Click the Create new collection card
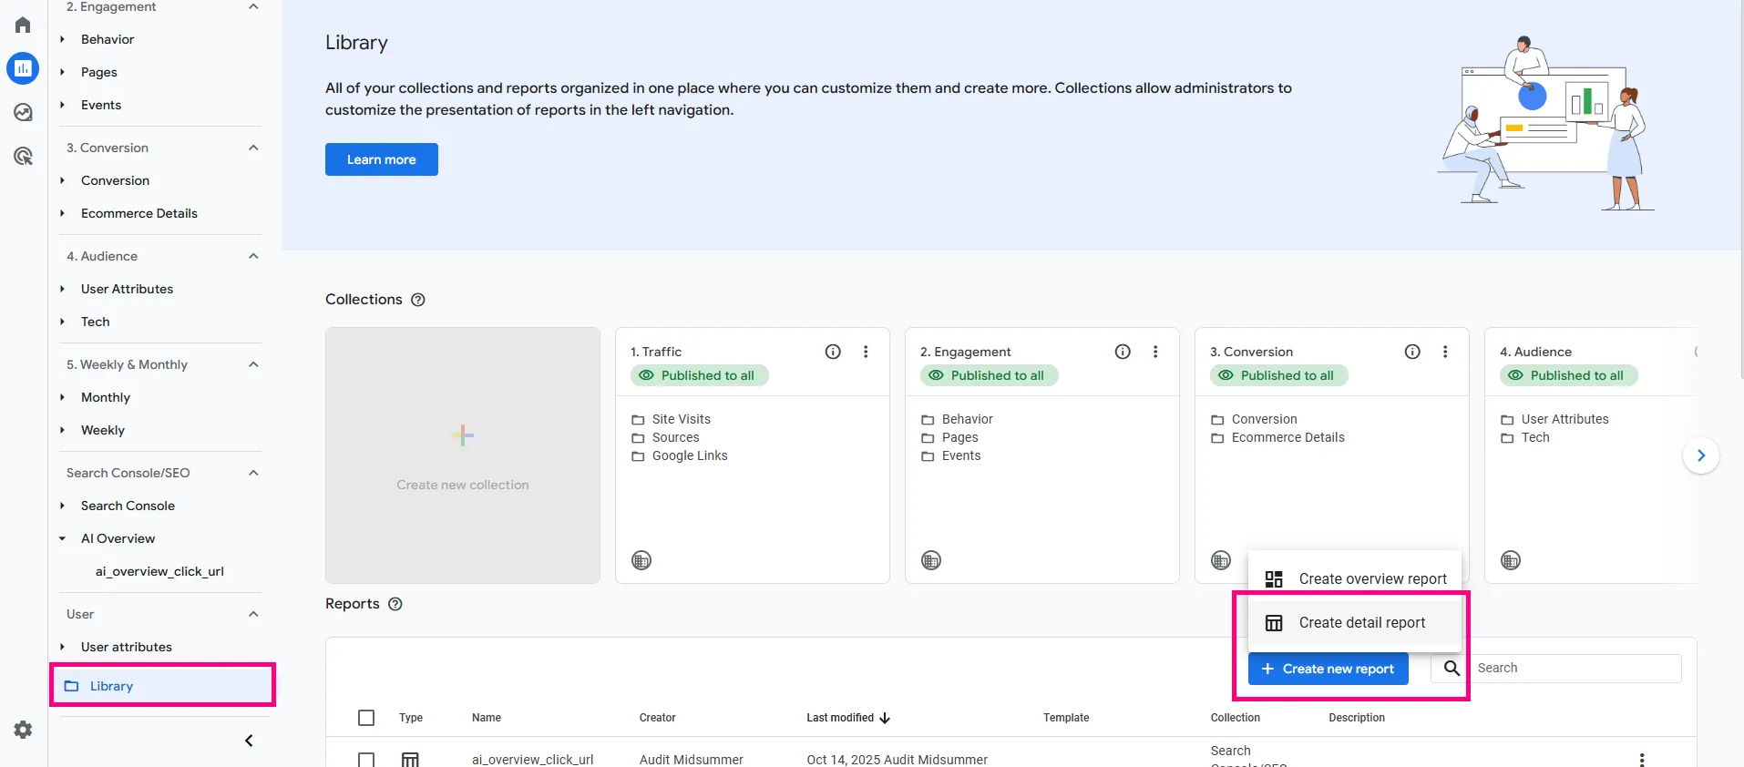The height and width of the screenshot is (767, 1744). tap(463, 455)
